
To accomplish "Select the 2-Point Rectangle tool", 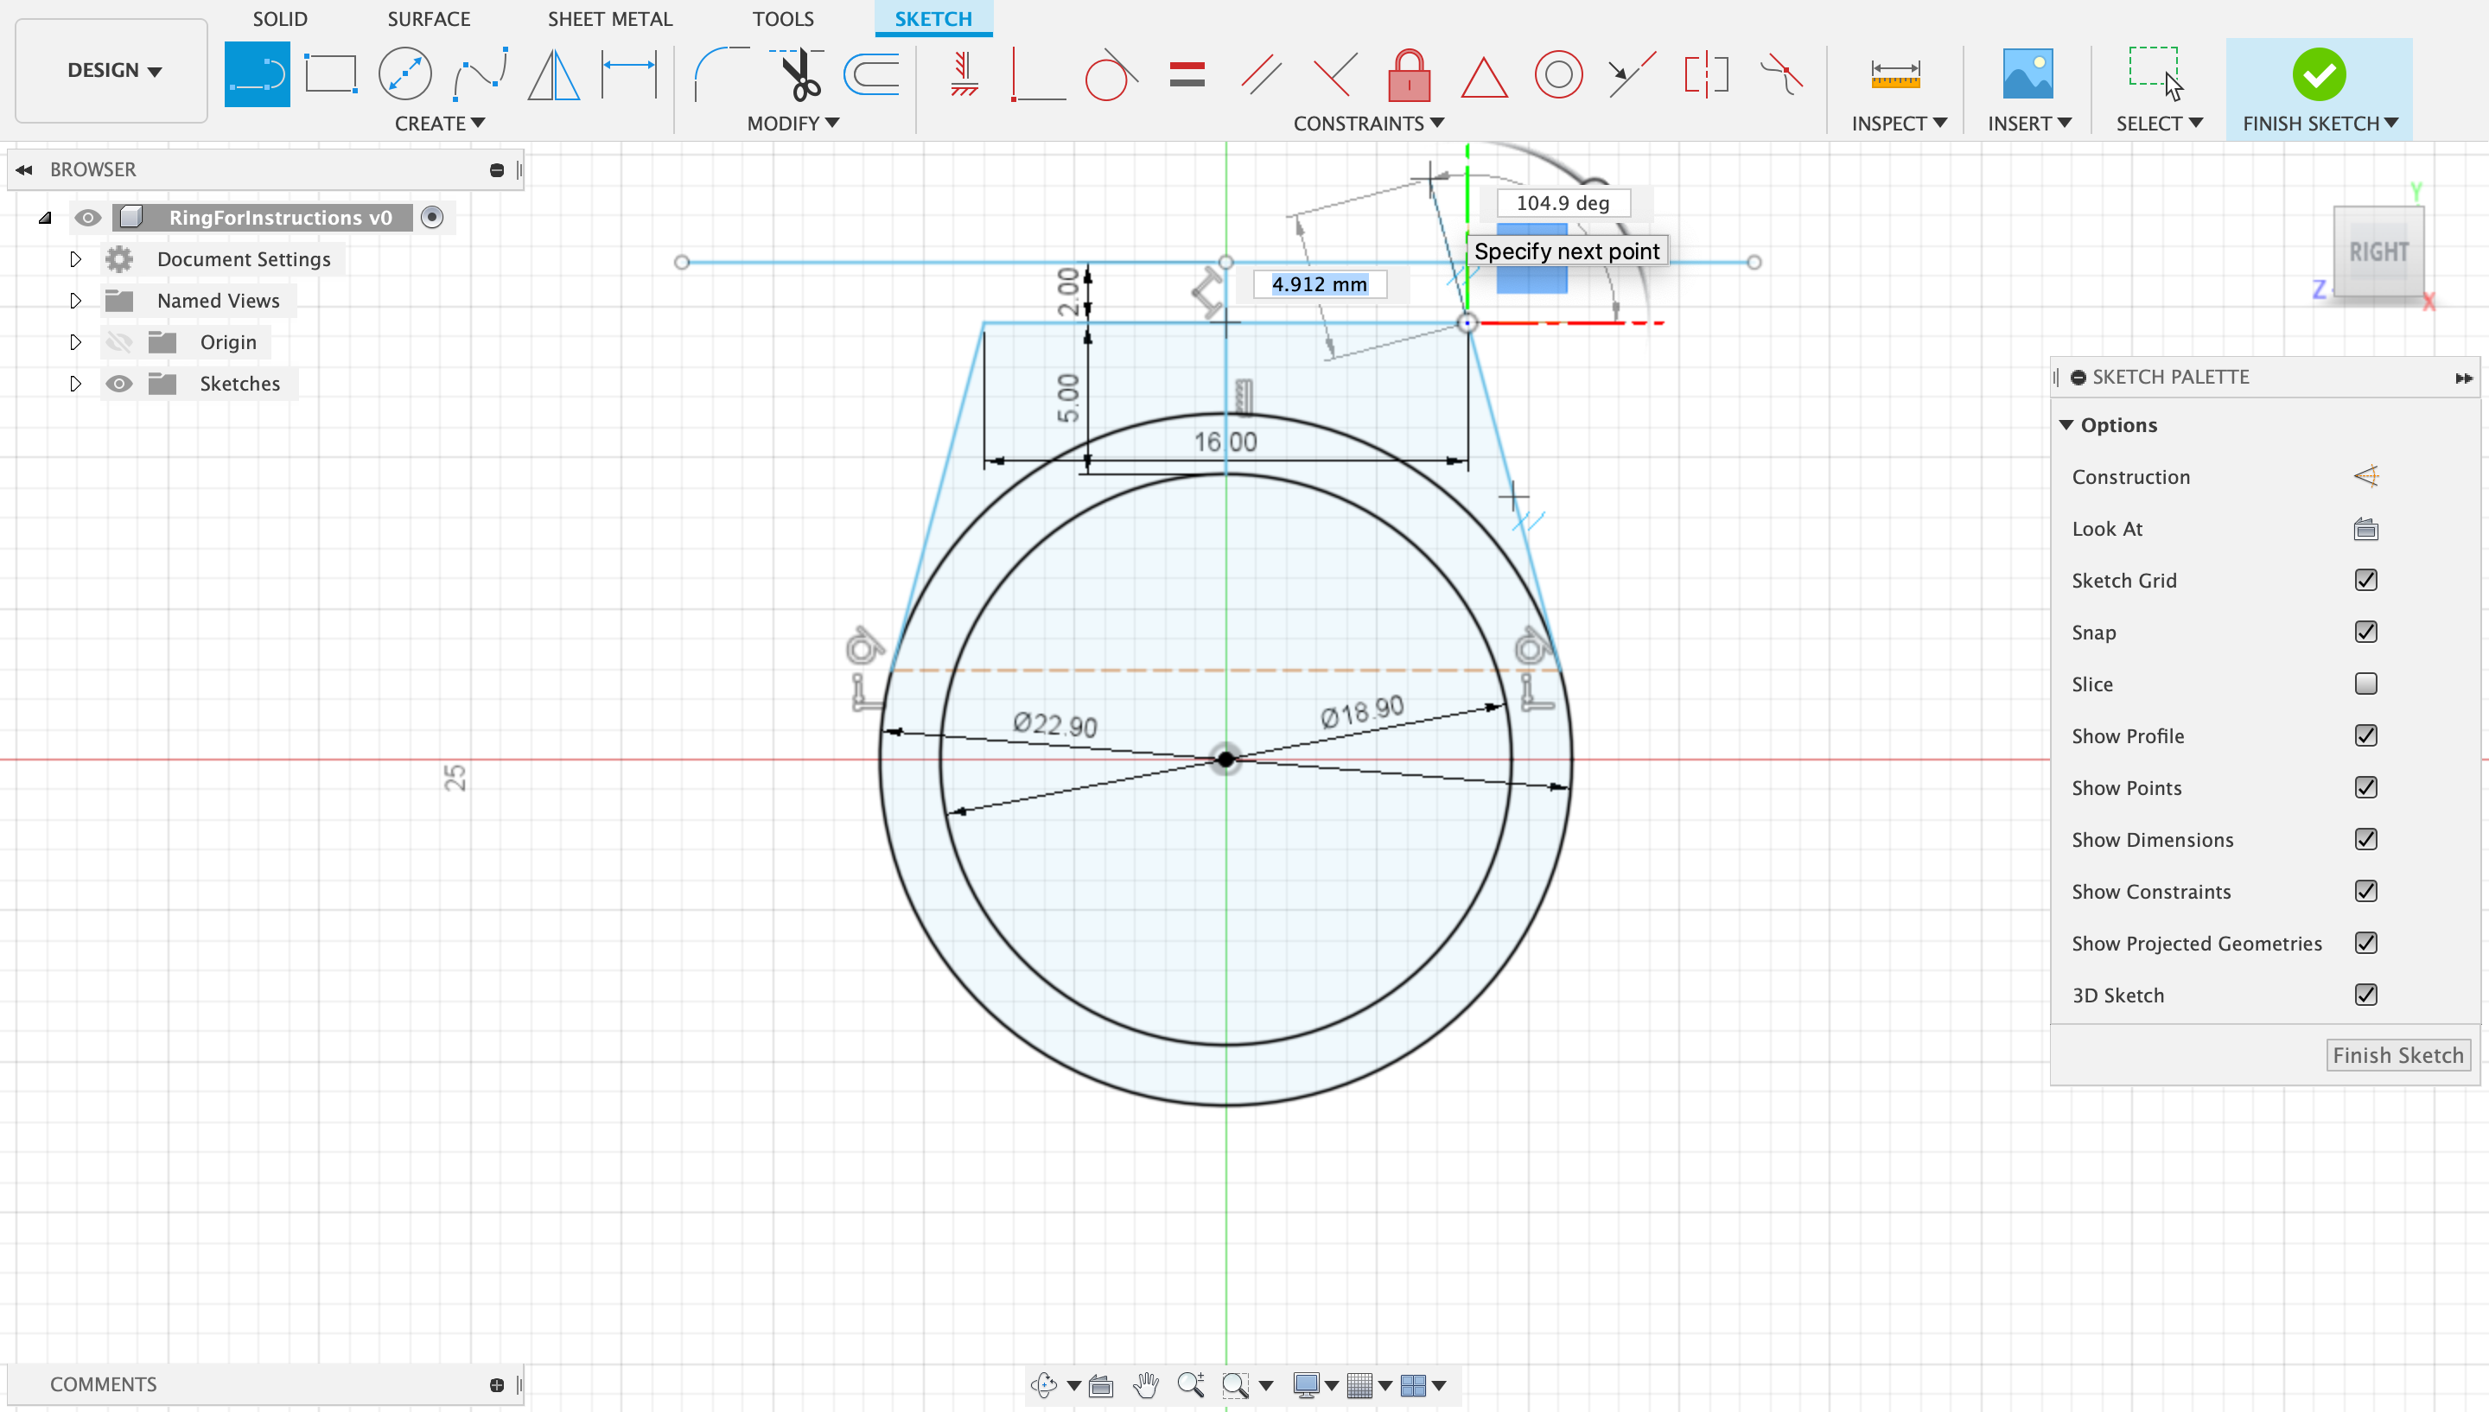I will [331, 73].
